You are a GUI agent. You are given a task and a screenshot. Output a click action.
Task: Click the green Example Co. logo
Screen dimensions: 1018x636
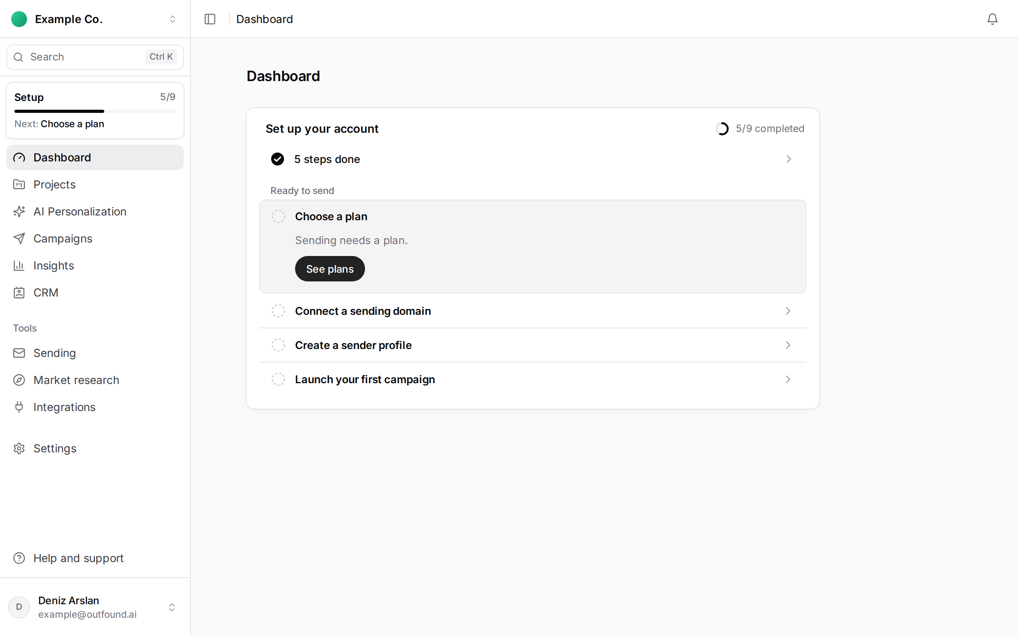19,19
